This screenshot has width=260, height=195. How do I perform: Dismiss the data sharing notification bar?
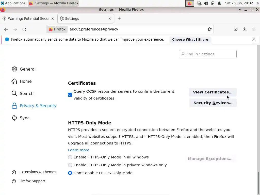pos(254,39)
